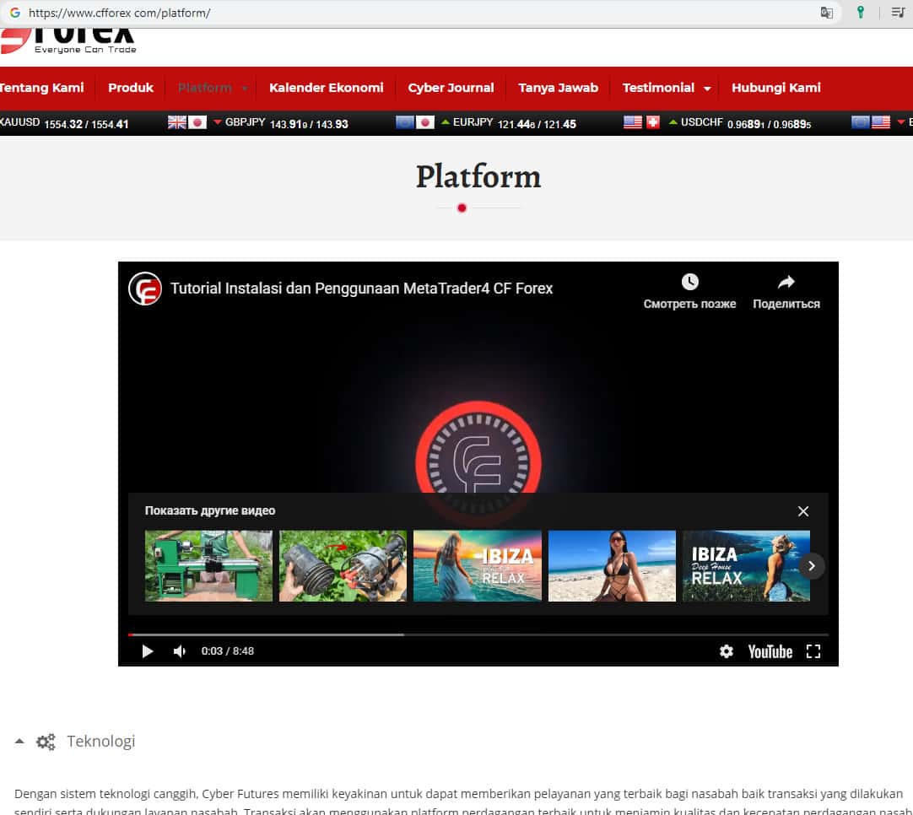Open the Tanya Jawab menu item
This screenshot has width=913, height=815.
(x=558, y=88)
